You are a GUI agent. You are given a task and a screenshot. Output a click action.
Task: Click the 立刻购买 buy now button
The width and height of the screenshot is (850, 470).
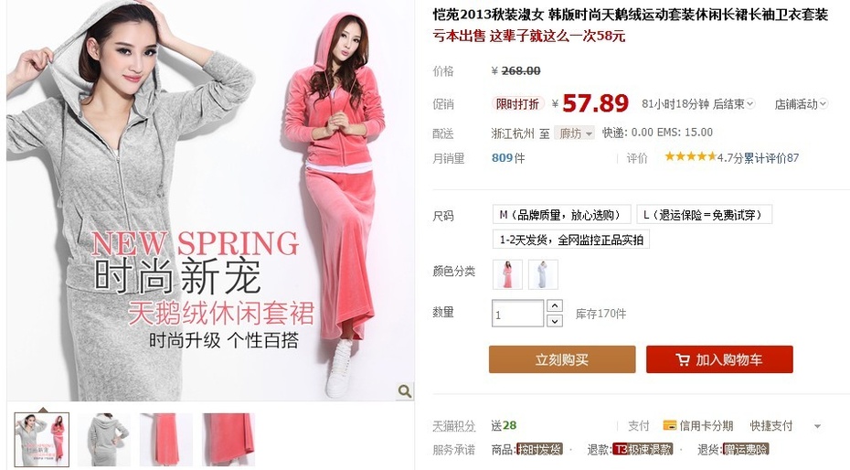tap(562, 359)
